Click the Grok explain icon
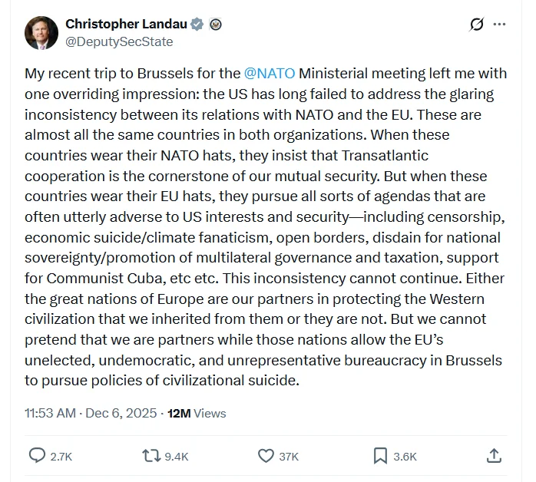The height and width of the screenshot is (482, 536). (477, 25)
